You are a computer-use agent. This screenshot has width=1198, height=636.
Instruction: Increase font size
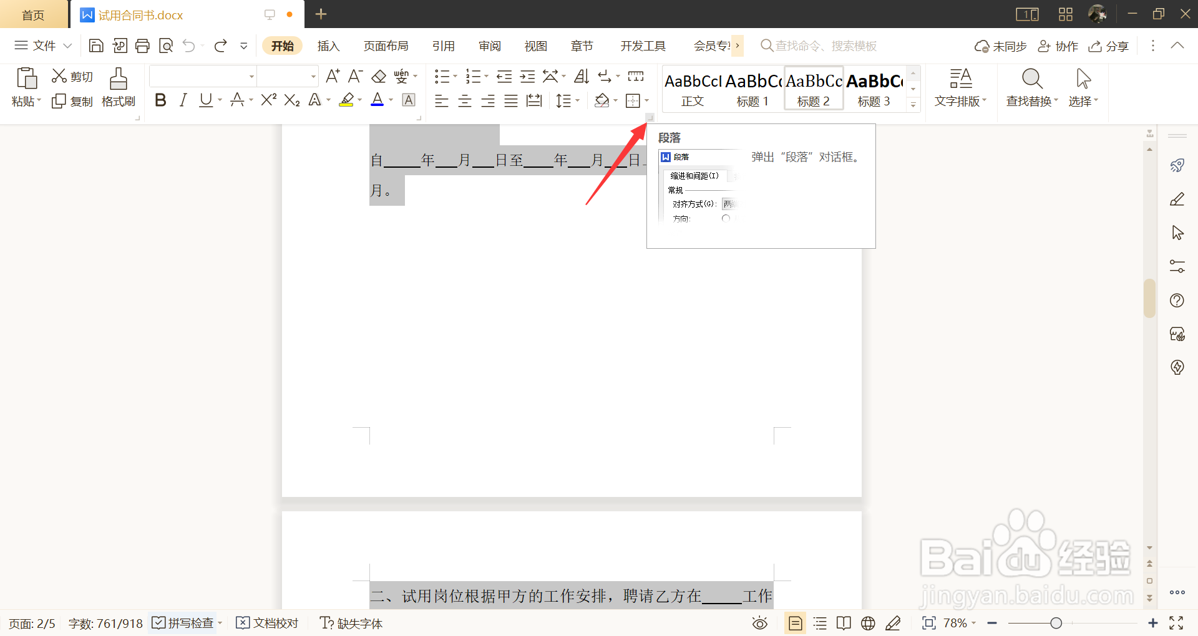point(333,77)
